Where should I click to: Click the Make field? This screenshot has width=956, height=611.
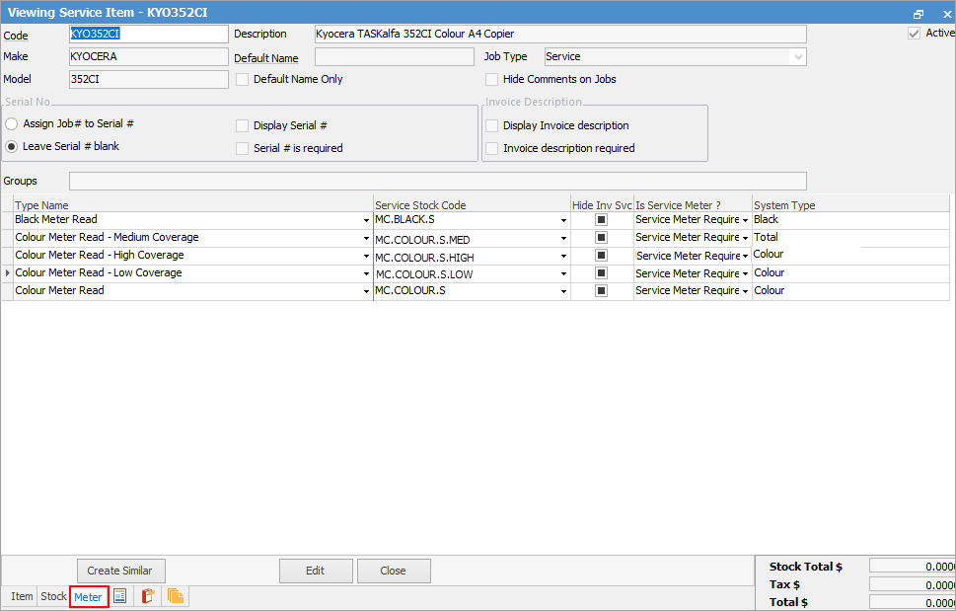pos(149,56)
